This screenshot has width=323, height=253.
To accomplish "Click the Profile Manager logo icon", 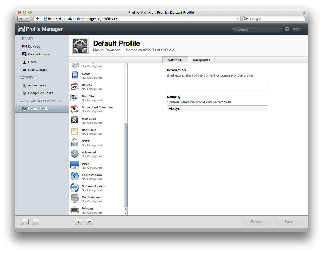I will (x=21, y=29).
